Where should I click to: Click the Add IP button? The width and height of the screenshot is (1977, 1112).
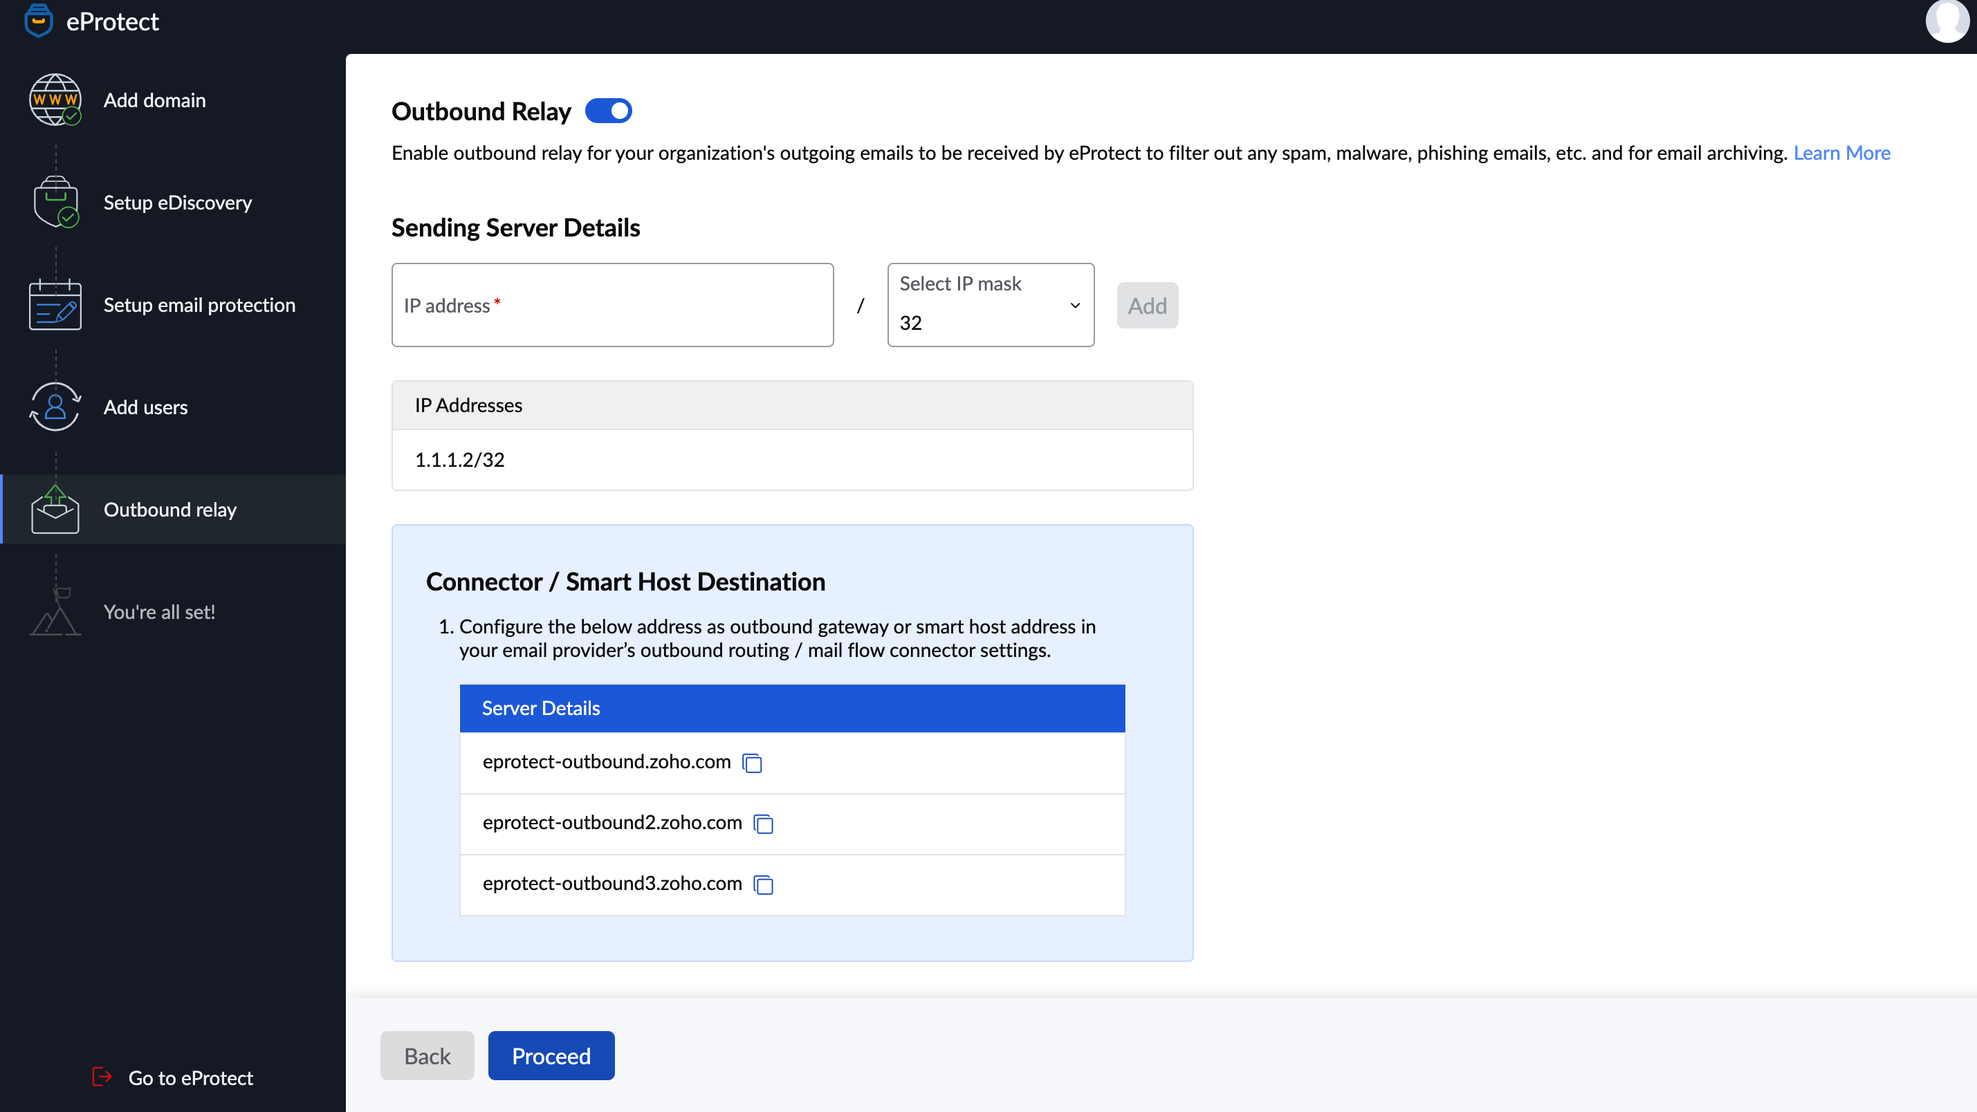(x=1147, y=306)
